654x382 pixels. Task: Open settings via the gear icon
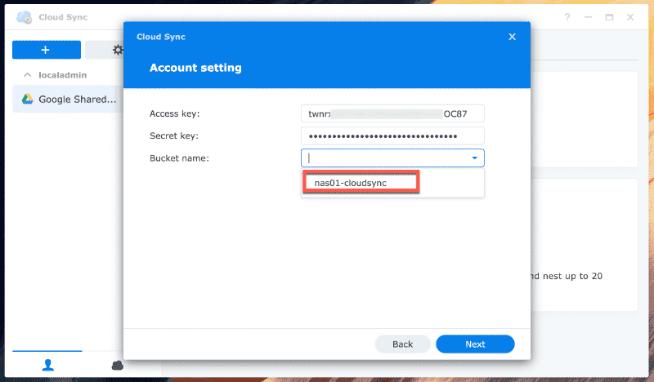117,50
